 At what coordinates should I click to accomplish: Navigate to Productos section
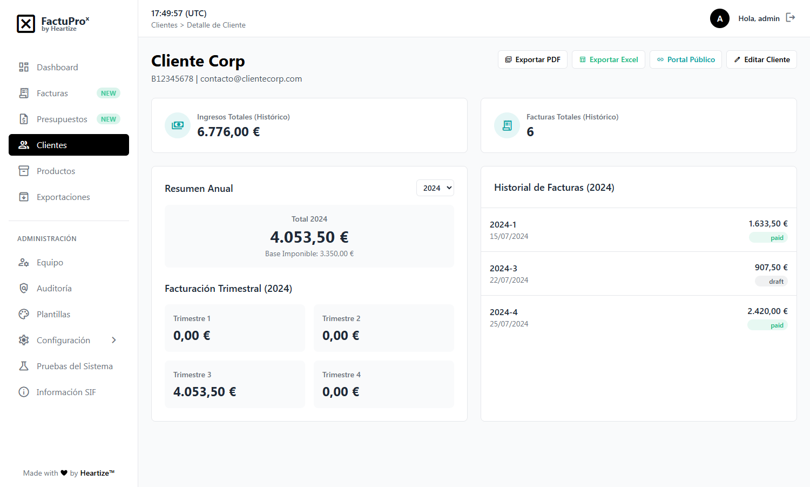[56, 171]
